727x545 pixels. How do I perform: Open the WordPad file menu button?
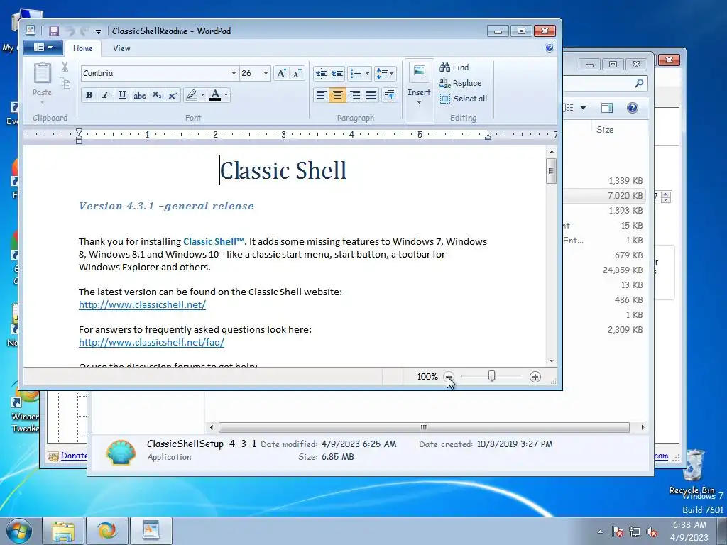pos(42,48)
